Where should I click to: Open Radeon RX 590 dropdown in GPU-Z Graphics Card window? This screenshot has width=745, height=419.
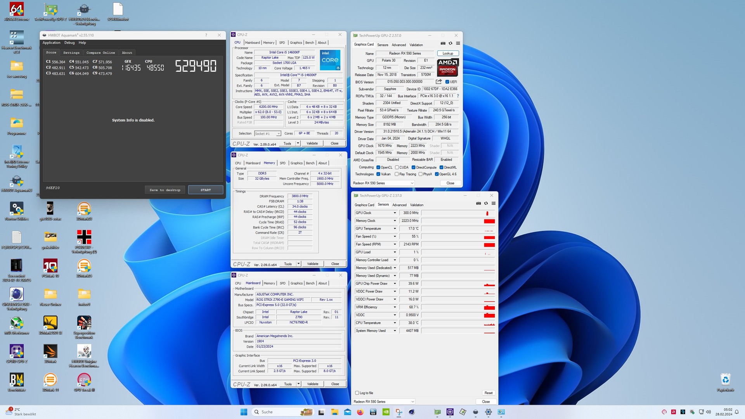[383, 183]
